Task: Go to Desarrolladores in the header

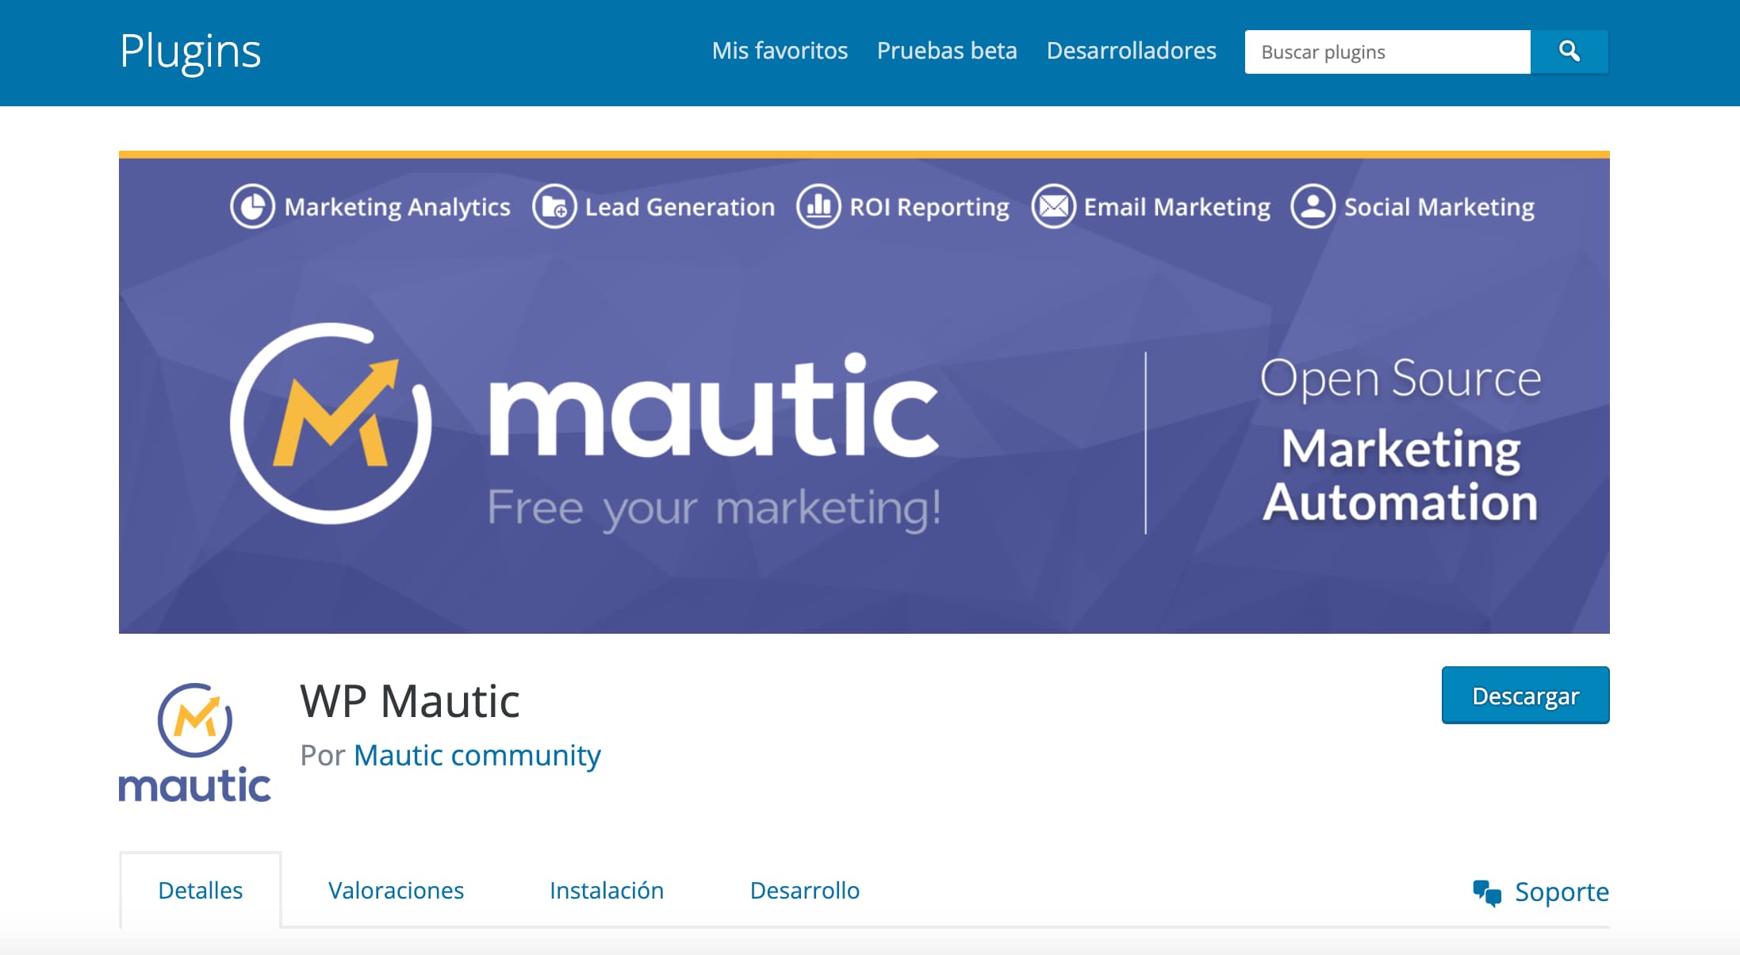Action: click(1131, 51)
